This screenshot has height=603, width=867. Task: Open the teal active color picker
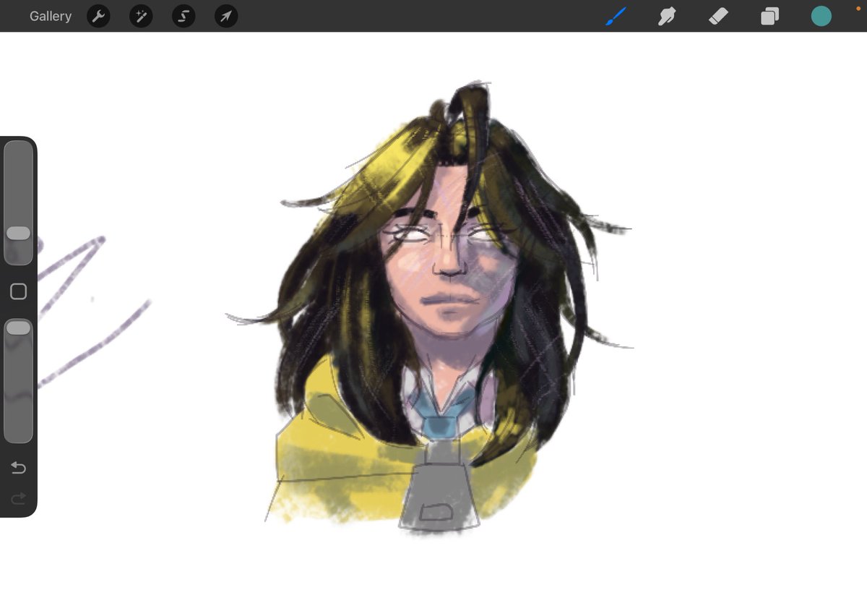click(x=821, y=16)
